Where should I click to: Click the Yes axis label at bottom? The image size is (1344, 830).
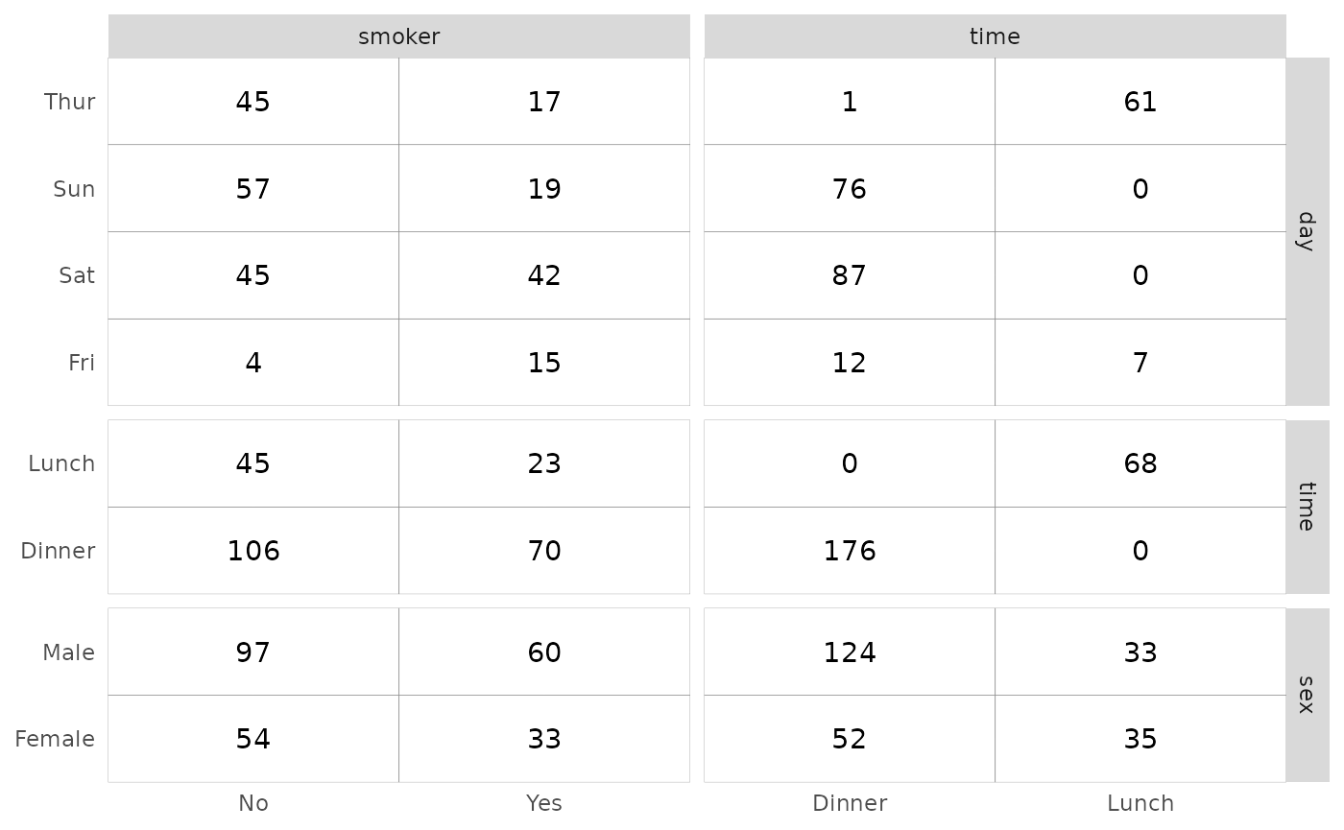tap(544, 803)
